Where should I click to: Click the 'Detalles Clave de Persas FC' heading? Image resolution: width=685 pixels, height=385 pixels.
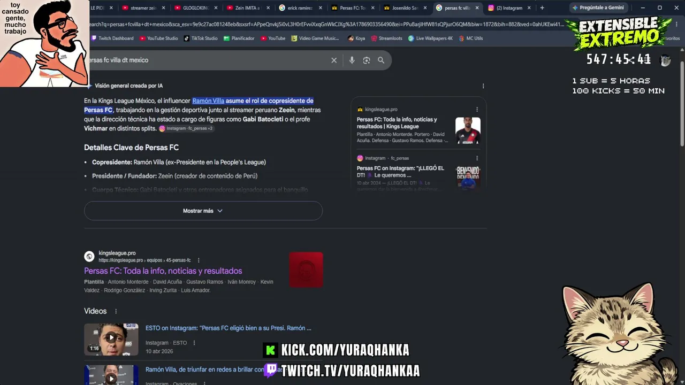coord(131,148)
